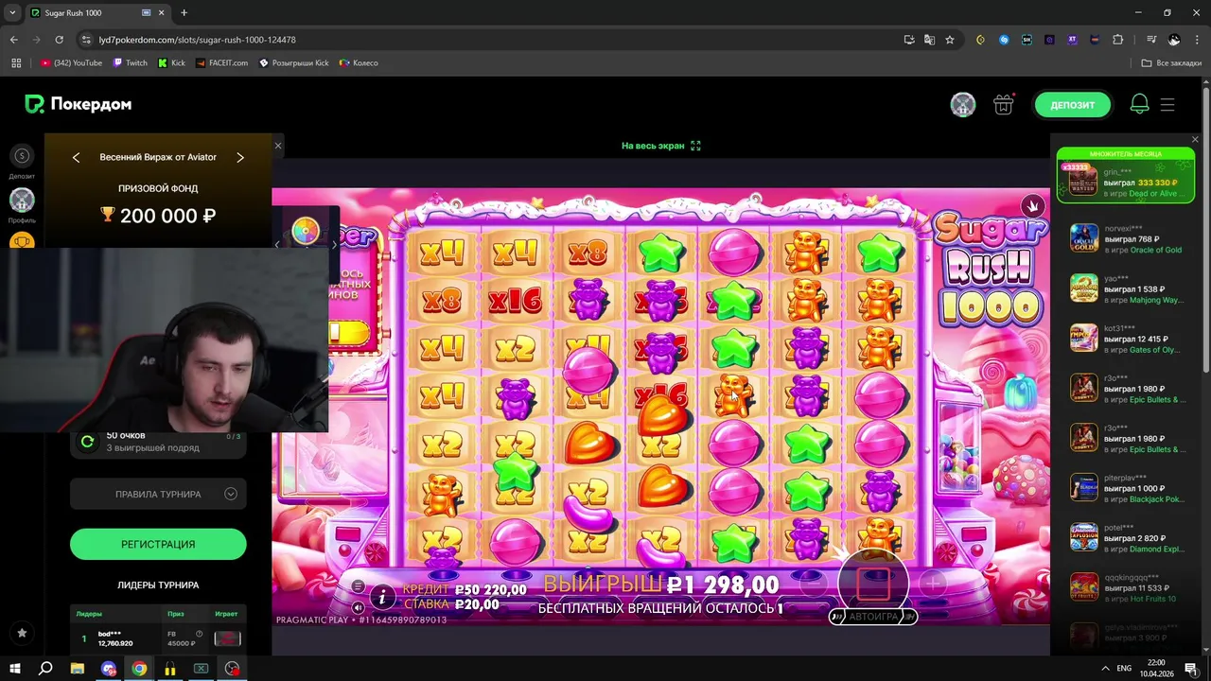Open the hamburger menu in Pokerdom header
This screenshot has height=681, width=1211.
1167,105
